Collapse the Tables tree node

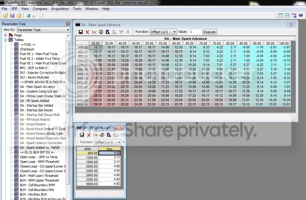pos(5,40)
